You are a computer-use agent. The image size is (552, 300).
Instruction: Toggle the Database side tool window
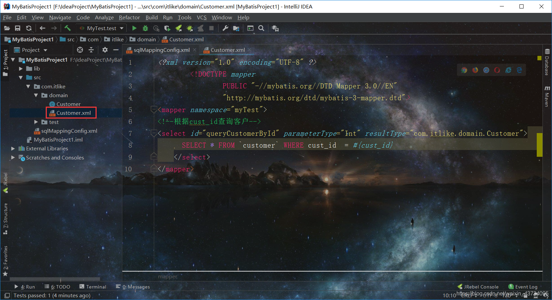point(547,62)
